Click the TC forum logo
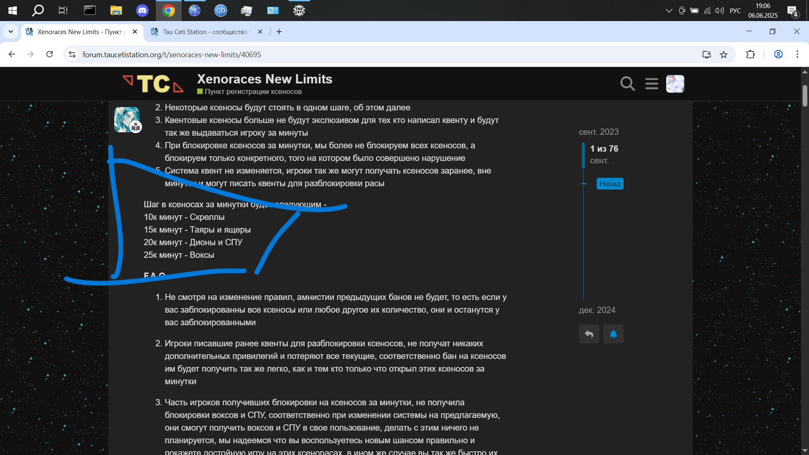The image size is (809, 455). [x=153, y=83]
